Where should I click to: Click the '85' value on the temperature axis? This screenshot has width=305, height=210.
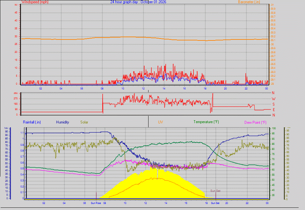pos(273,144)
